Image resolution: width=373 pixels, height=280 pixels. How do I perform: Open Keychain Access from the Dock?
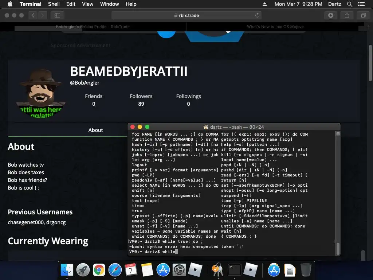tap(218, 270)
